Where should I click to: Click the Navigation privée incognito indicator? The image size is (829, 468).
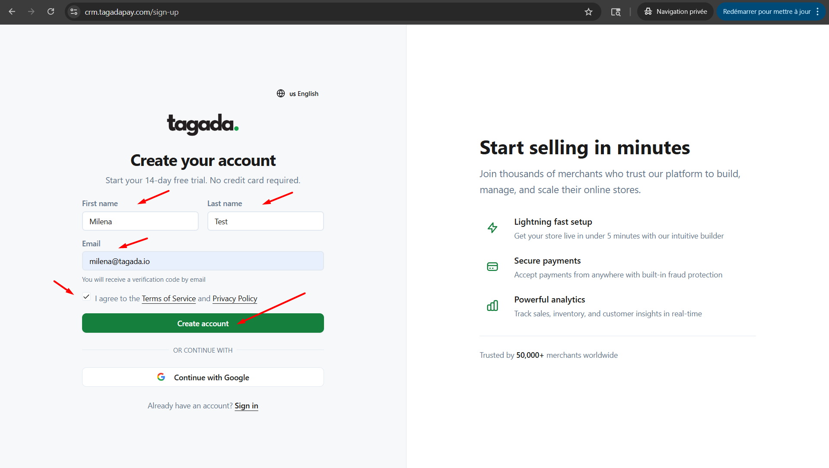(676, 12)
